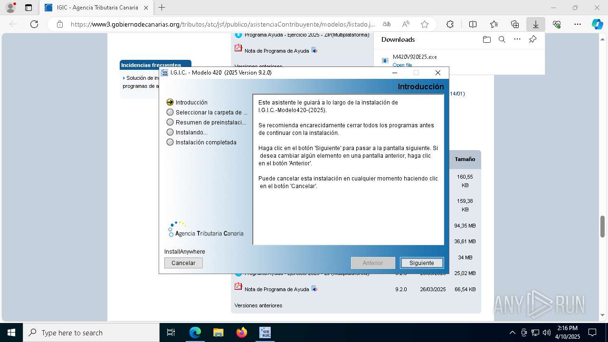
Task: Open Favorites list icon in Edge toolbar
Action: [x=494, y=24]
